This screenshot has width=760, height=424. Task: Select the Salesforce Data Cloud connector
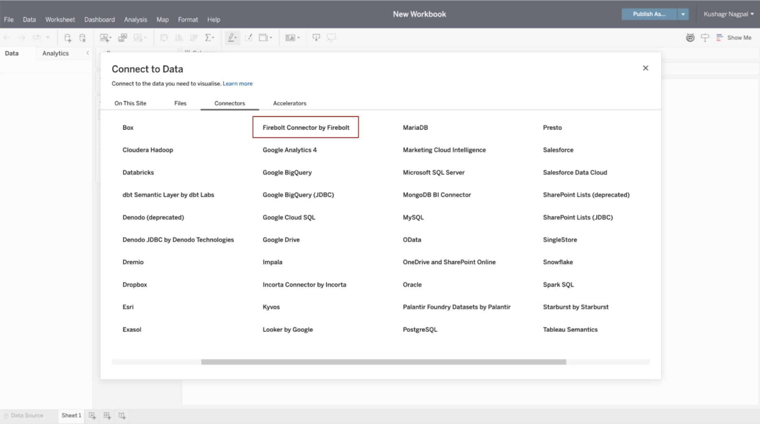click(575, 173)
